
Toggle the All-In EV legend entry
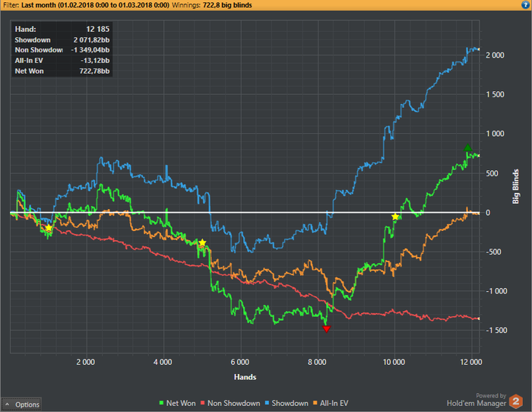click(x=331, y=403)
